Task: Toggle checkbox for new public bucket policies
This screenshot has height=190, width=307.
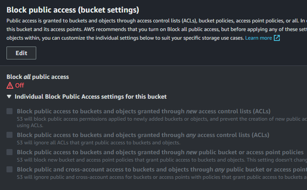Action: click(9, 152)
